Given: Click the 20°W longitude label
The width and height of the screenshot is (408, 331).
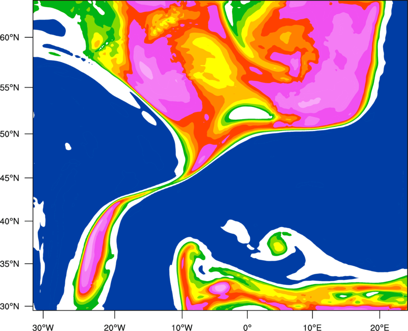Looking at the screenshot, I should (x=115, y=327).
